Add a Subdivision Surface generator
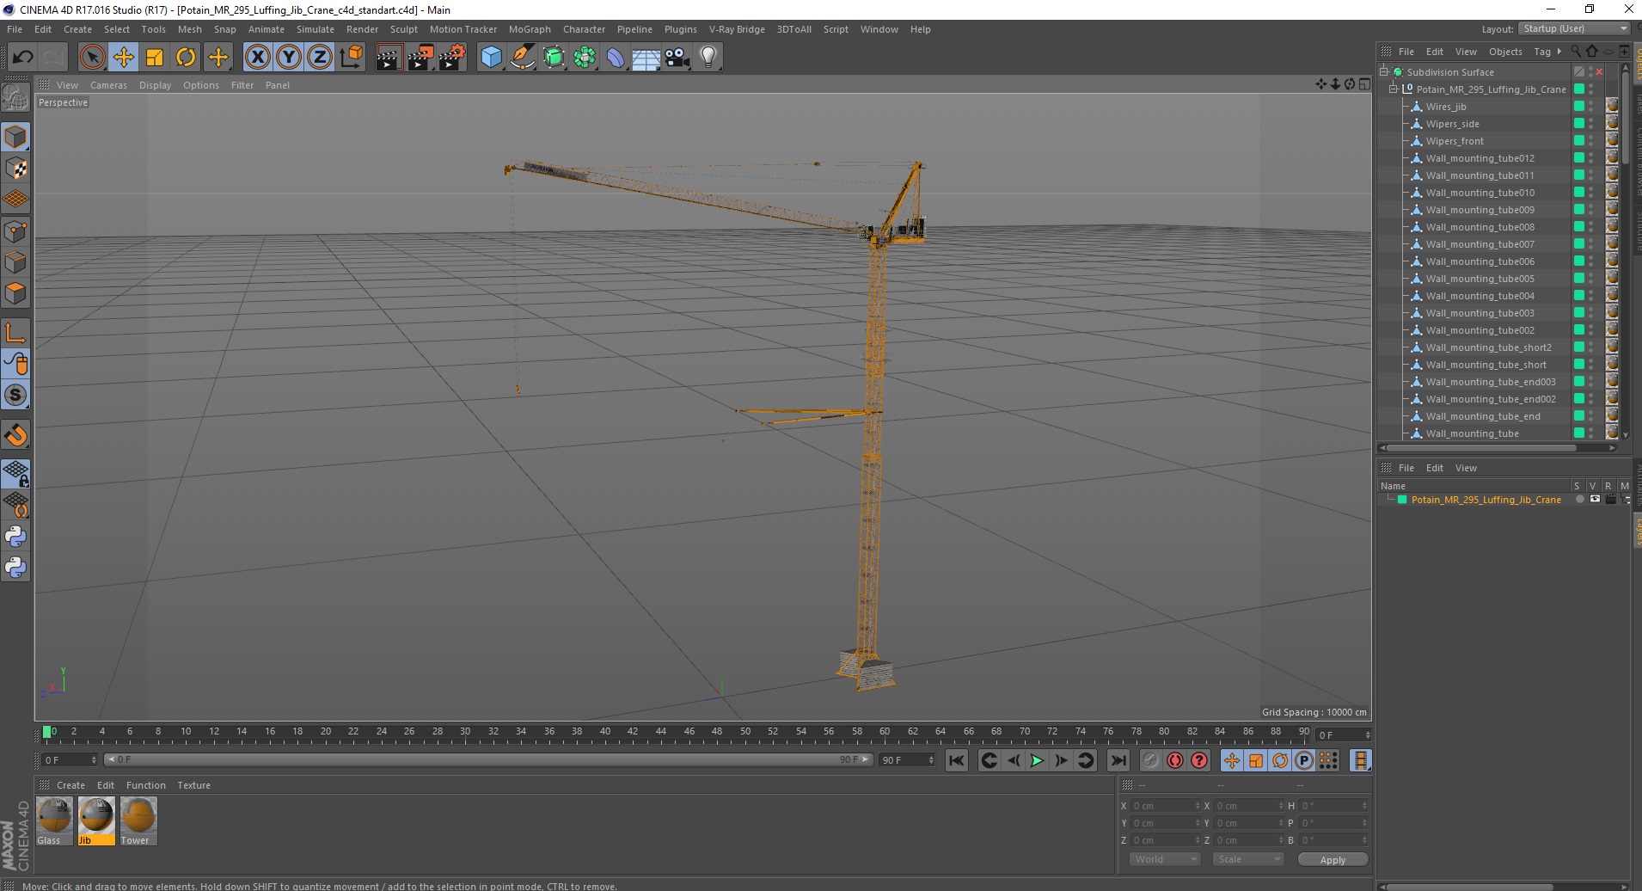The height and width of the screenshot is (891, 1642). click(x=554, y=58)
